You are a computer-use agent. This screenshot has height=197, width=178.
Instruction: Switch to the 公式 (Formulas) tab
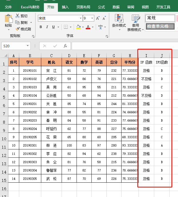(101, 7)
